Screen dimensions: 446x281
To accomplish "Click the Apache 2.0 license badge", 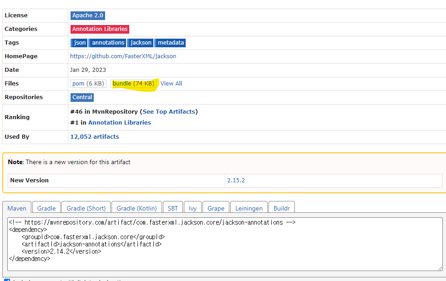I will tap(87, 15).
